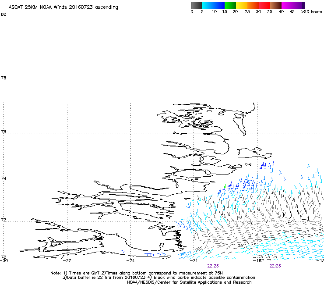The width and height of the screenshot is (324, 285).
Task: Click the title "ASCAT 25KM NOAA Winds 20160723 ascending"
Action: click(x=63, y=7)
